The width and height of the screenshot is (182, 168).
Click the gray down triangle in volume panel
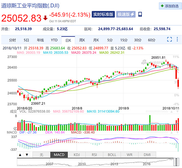pos(177,112)
